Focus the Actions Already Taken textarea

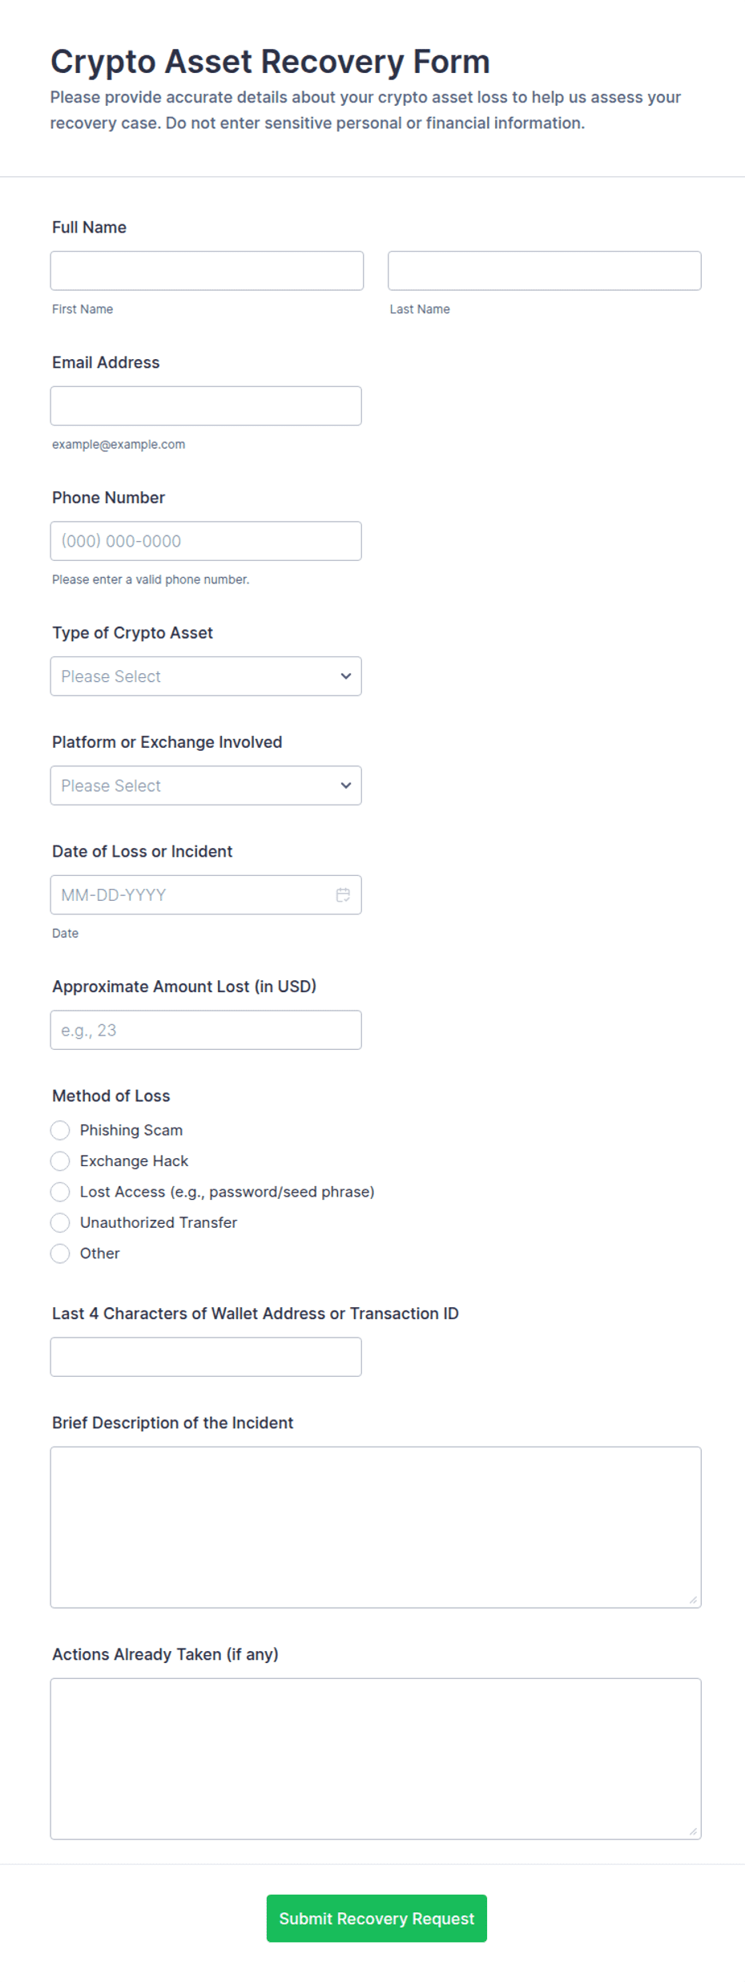point(376,1758)
